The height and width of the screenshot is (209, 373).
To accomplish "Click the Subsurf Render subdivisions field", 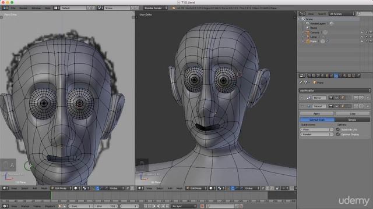I will (316, 134).
